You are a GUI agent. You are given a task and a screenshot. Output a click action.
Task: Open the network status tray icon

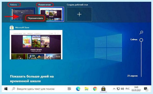(x=118, y=89)
